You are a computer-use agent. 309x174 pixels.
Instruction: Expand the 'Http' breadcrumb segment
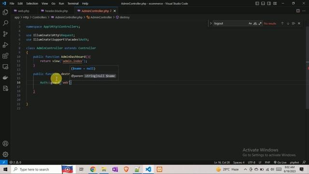click(x=26, y=17)
